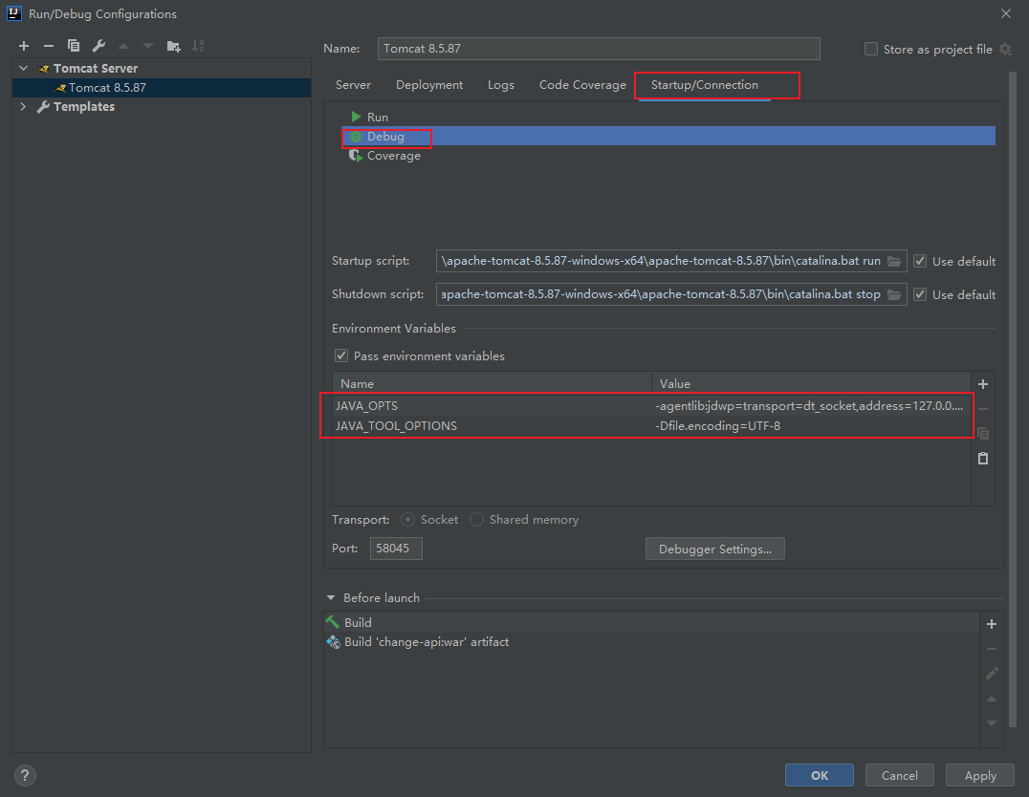1029x797 pixels.
Task: Remove selected environment variable
Action: (983, 409)
